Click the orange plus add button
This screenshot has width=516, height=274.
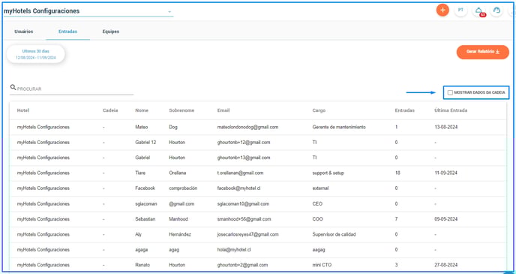(x=442, y=11)
